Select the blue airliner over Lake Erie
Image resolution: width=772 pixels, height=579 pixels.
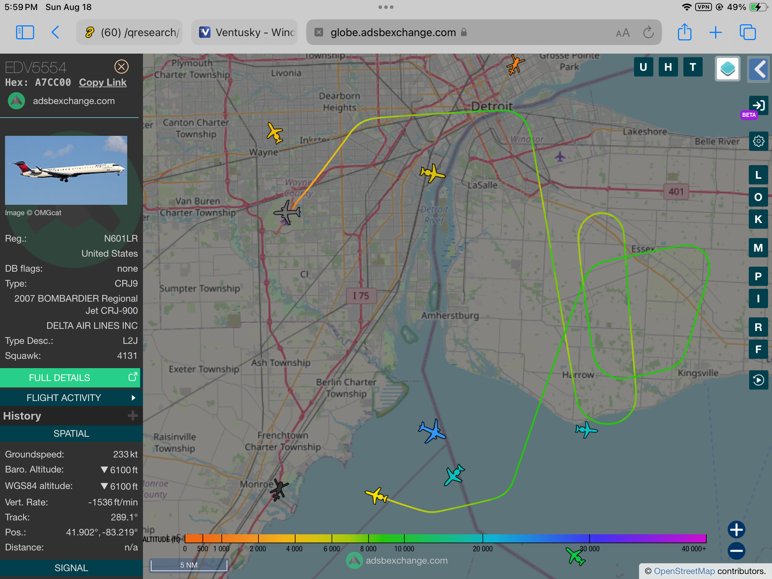coord(432,431)
